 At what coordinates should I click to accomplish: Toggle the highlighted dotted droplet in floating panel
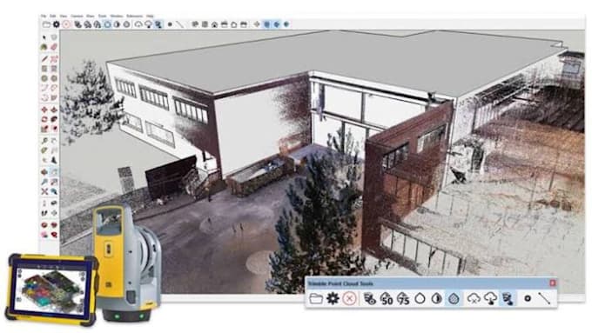coord(454,299)
